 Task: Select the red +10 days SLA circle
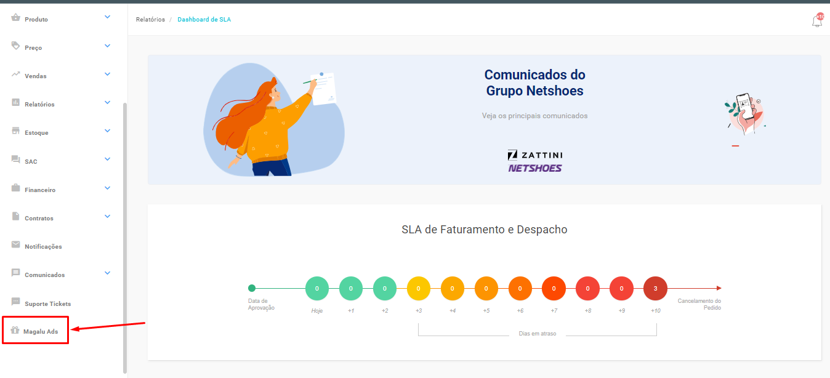click(655, 288)
